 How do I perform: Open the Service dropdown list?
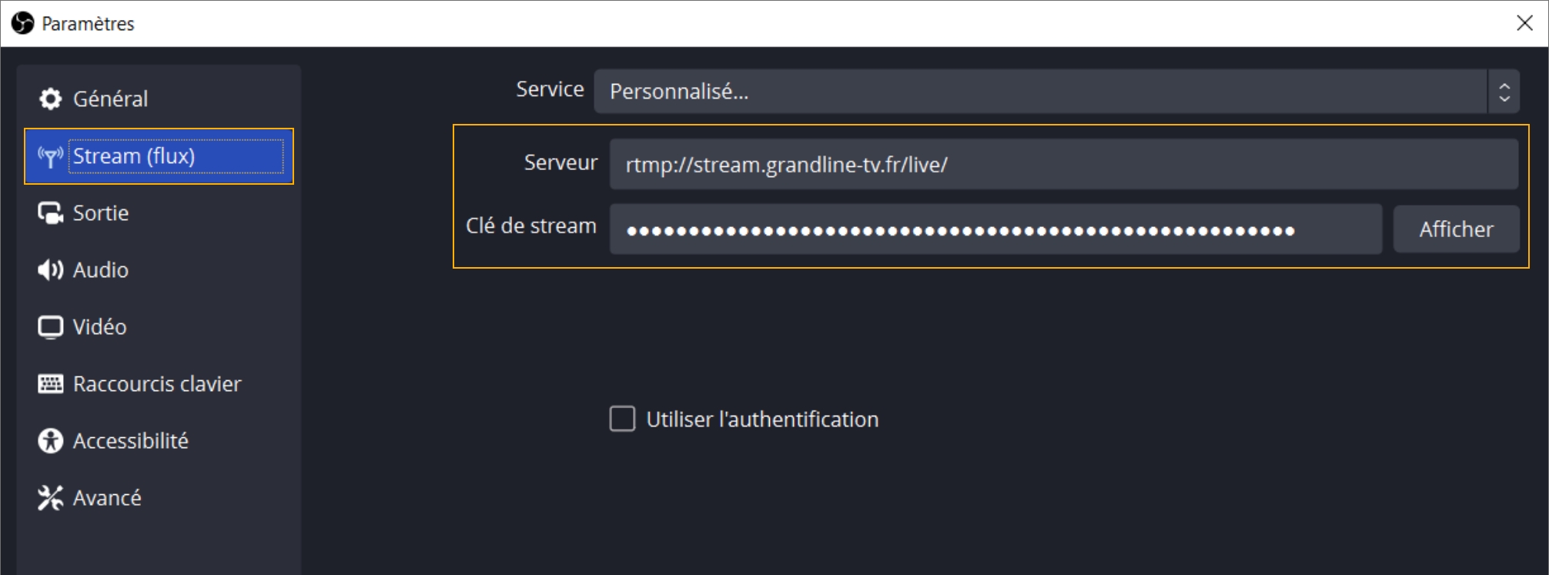[x=1039, y=92]
